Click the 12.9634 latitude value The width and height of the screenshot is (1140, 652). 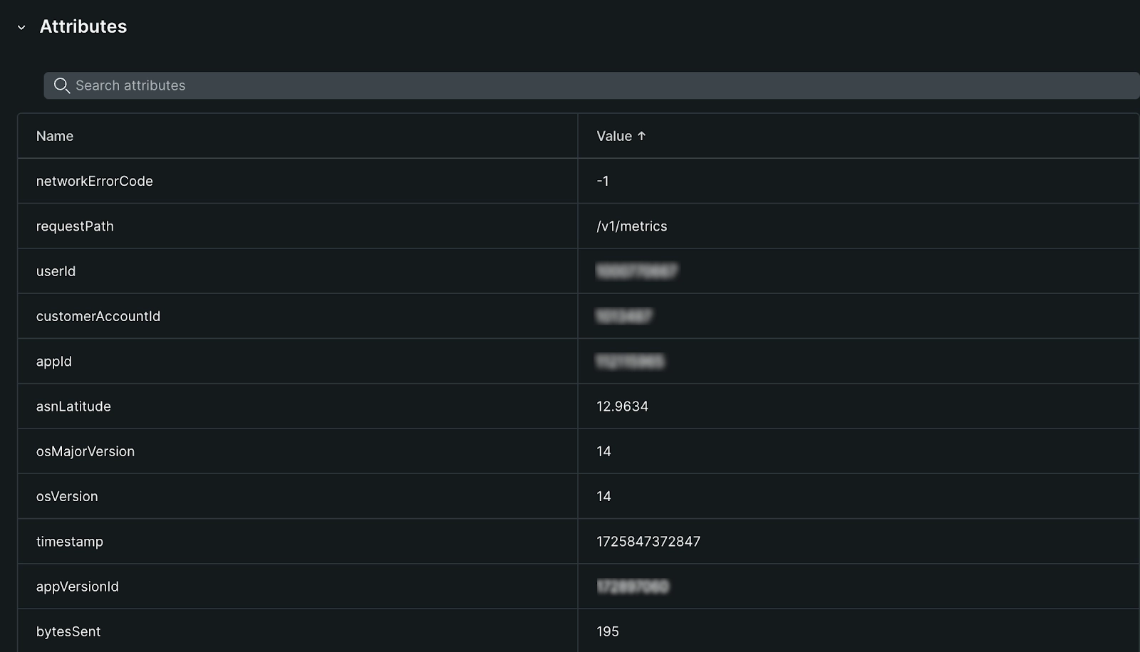click(x=621, y=406)
